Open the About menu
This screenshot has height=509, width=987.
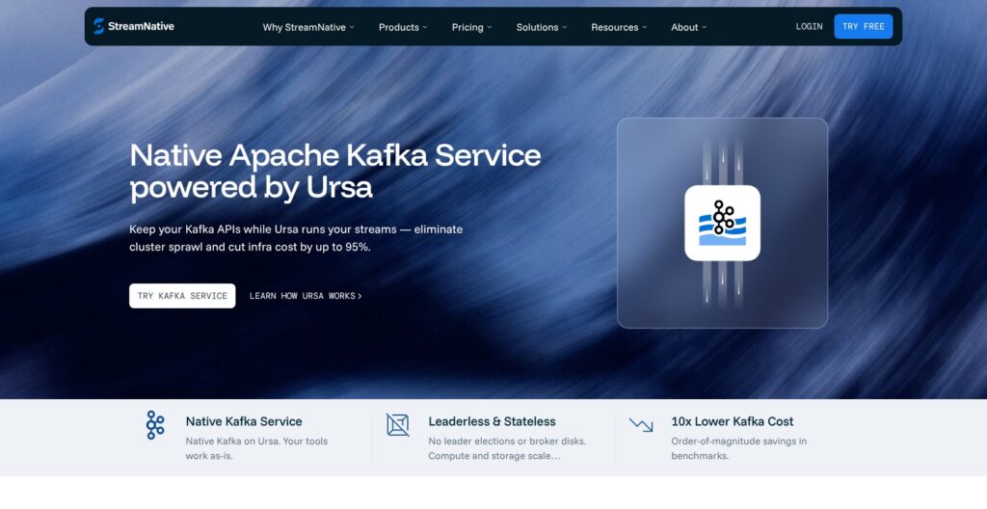[x=688, y=27]
